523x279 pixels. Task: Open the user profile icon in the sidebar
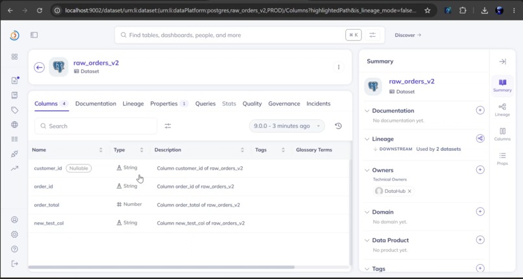(14, 219)
